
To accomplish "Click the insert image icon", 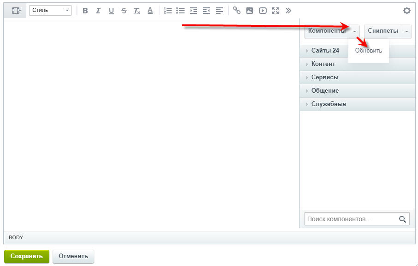I will pyautogui.click(x=250, y=11).
